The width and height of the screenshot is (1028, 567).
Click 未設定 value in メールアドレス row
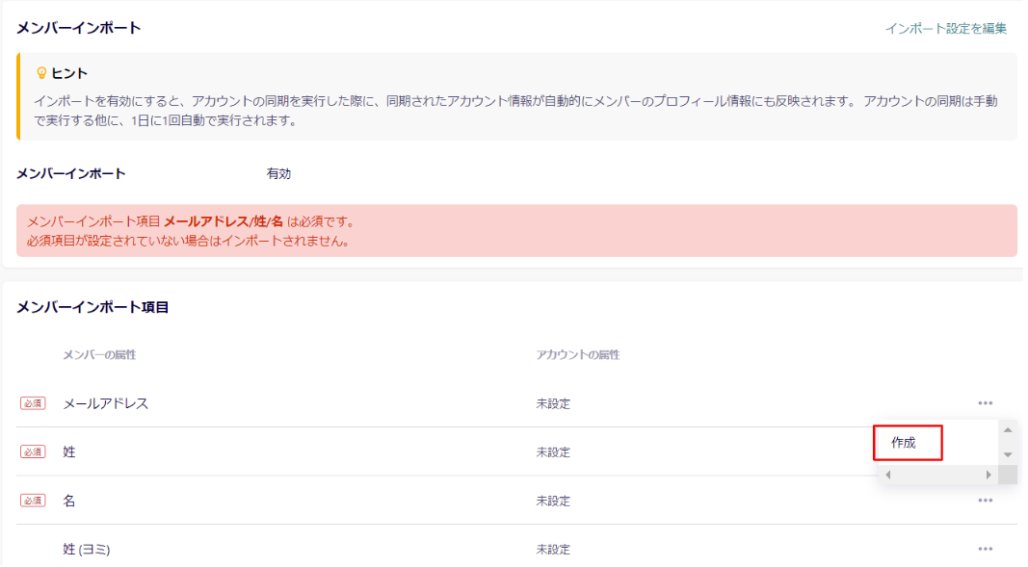coord(553,403)
